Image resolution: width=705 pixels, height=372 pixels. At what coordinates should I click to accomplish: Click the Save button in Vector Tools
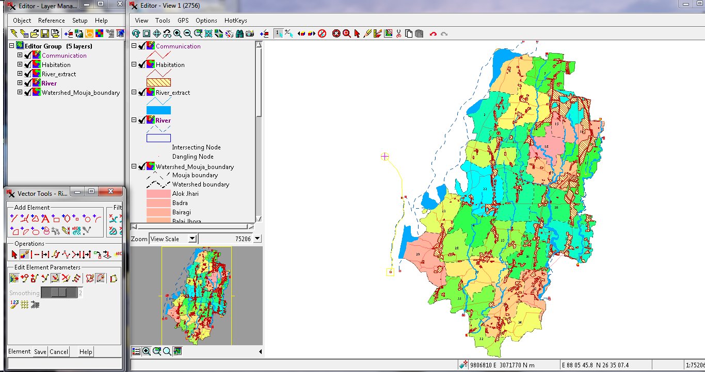tap(40, 352)
